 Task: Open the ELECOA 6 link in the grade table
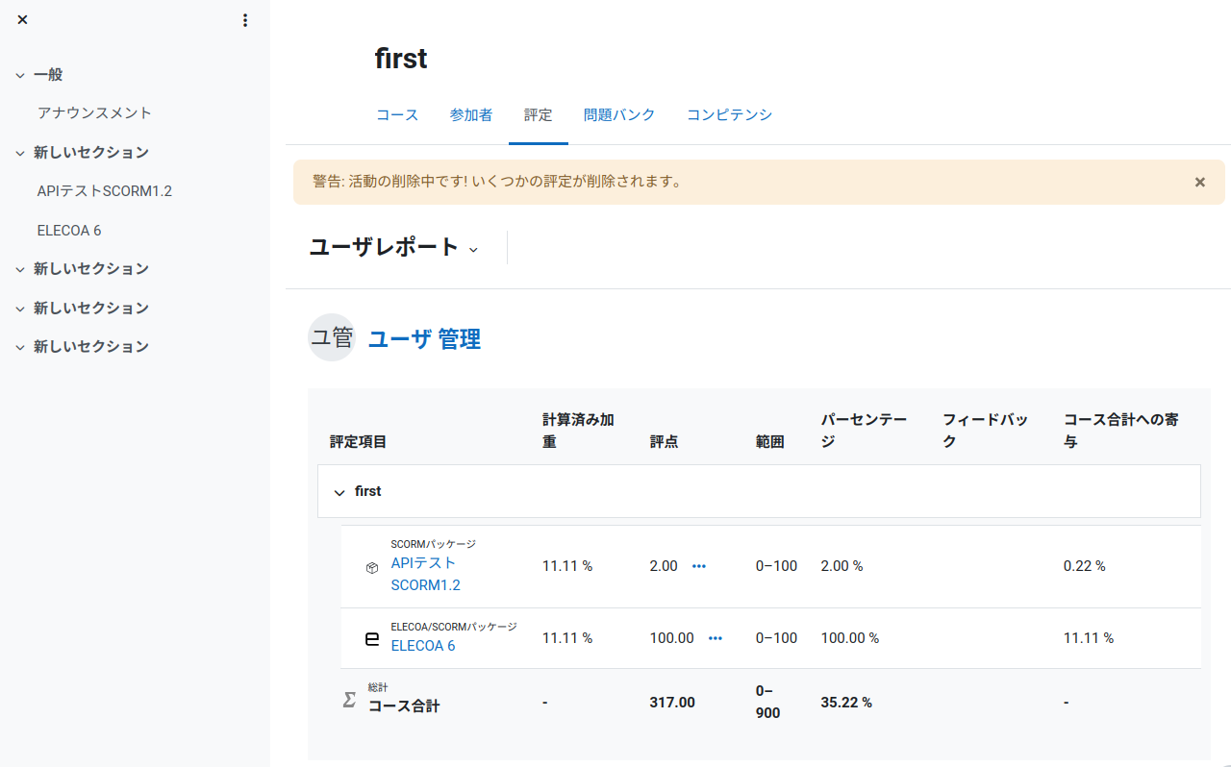[x=422, y=646]
